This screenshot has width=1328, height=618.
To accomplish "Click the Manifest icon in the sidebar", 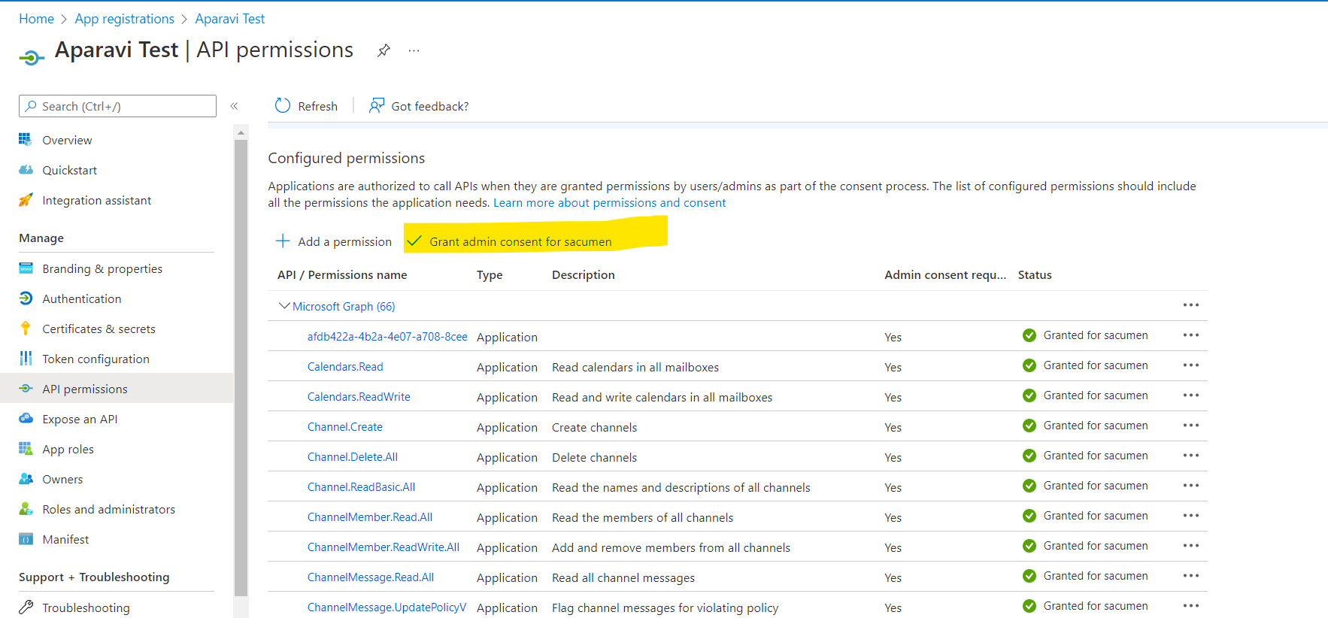I will pos(26,538).
